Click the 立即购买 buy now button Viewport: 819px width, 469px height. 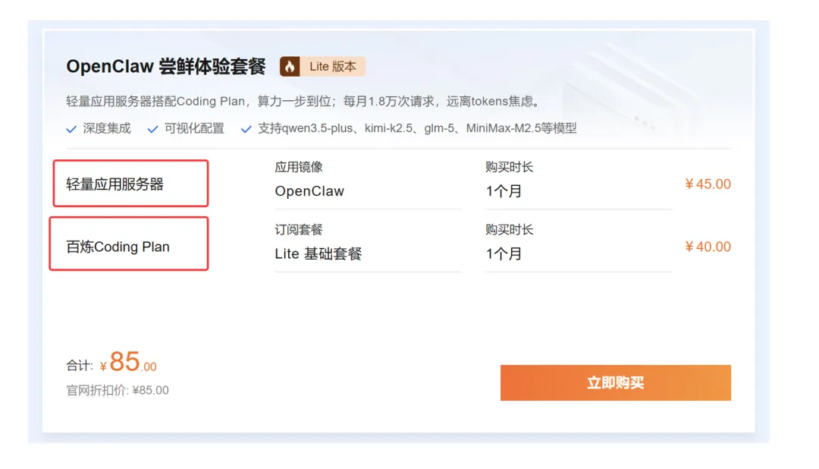(615, 382)
